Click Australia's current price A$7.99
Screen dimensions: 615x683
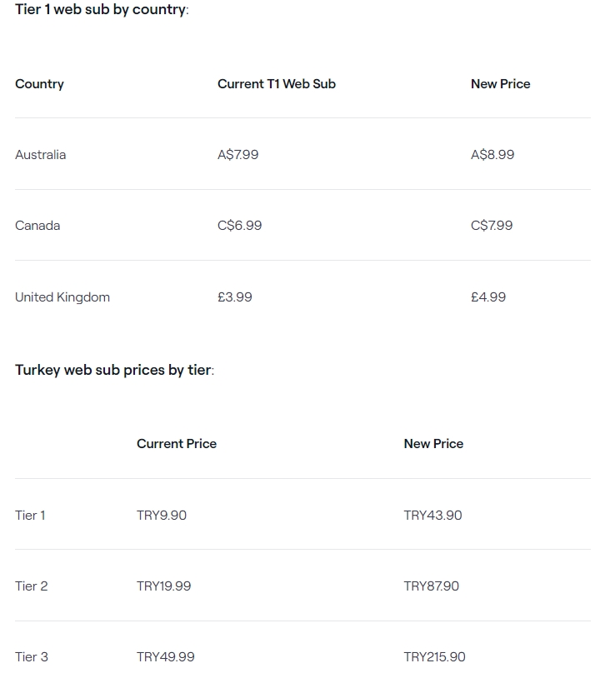[x=237, y=155]
